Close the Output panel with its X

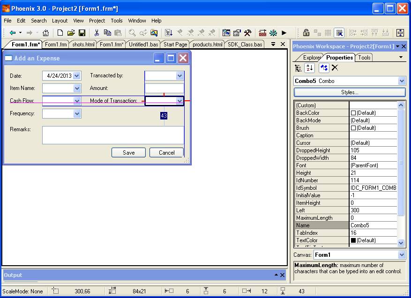coord(282,275)
